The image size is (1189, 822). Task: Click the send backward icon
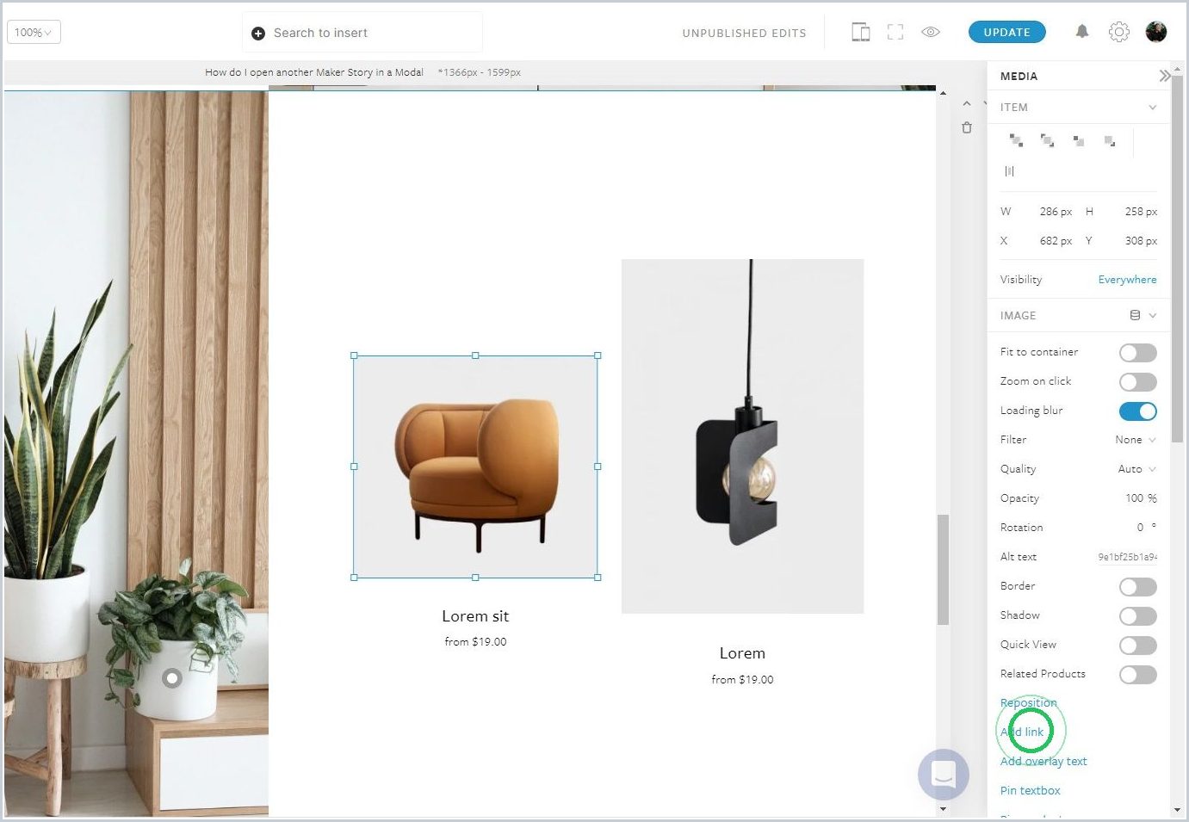[x=1110, y=140]
